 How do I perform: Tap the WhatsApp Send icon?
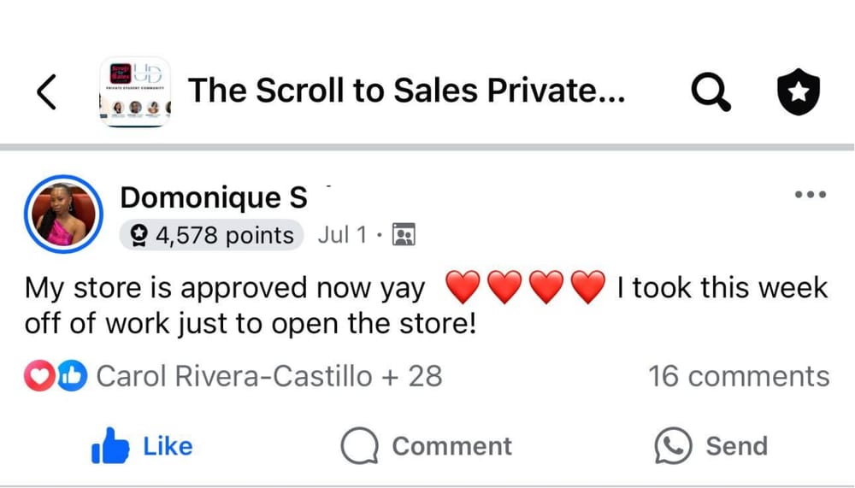(673, 445)
